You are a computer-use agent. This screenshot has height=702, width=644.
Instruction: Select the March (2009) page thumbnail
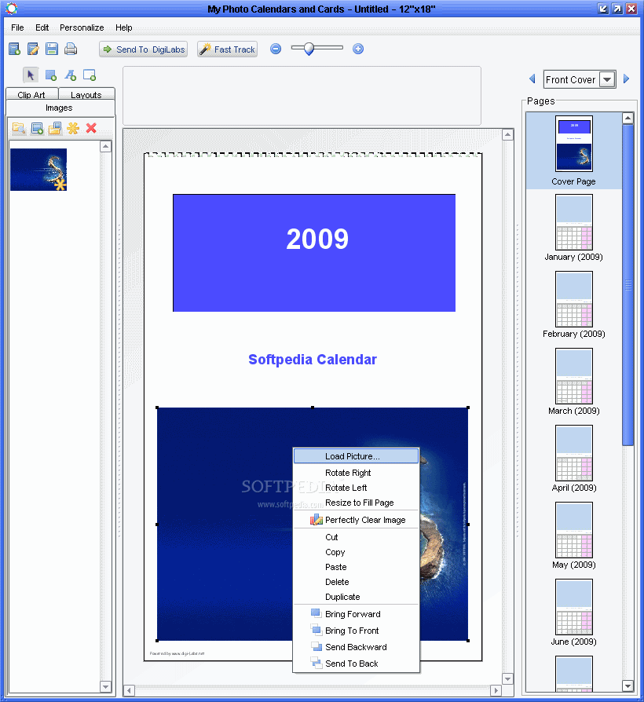573,376
